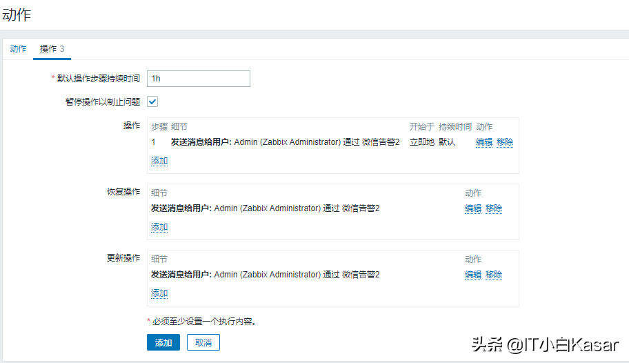Remove step 1 from the 操作 section
The height and width of the screenshot is (363, 629).
(505, 142)
